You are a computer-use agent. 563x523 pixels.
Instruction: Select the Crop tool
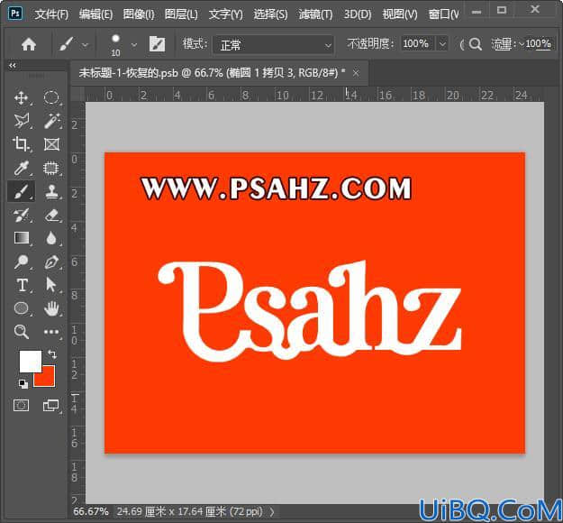pos(22,144)
